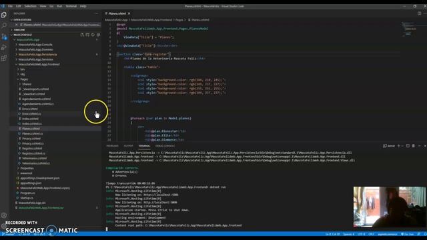
Task: Click Spaces indentation setting in status bar
Action: pyautogui.click(x=348, y=234)
